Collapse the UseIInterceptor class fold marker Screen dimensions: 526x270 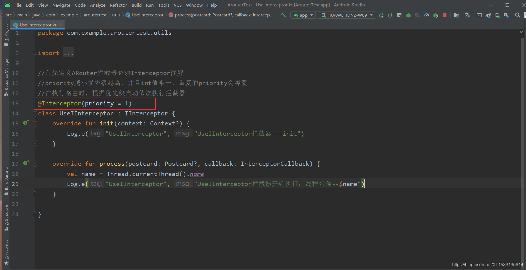[x=35, y=113]
